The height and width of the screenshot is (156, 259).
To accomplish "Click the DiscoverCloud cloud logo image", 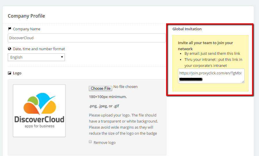I will click(x=39, y=110).
